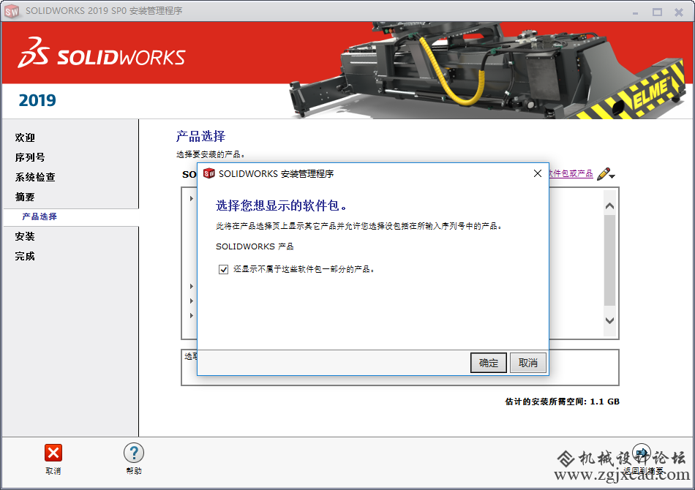The height and width of the screenshot is (490, 695).
Task: Close the SOLIDWORKS 2019 installer window
Action: pos(679,12)
